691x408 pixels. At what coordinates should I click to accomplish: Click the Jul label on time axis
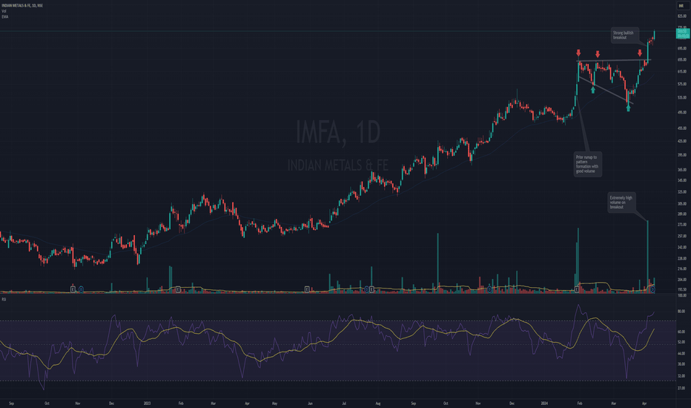pyautogui.click(x=344, y=403)
